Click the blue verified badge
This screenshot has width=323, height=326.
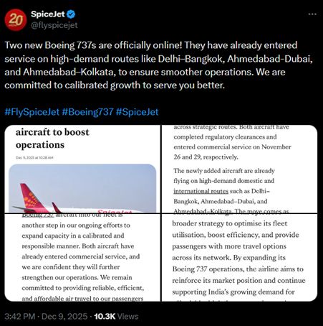(x=71, y=14)
